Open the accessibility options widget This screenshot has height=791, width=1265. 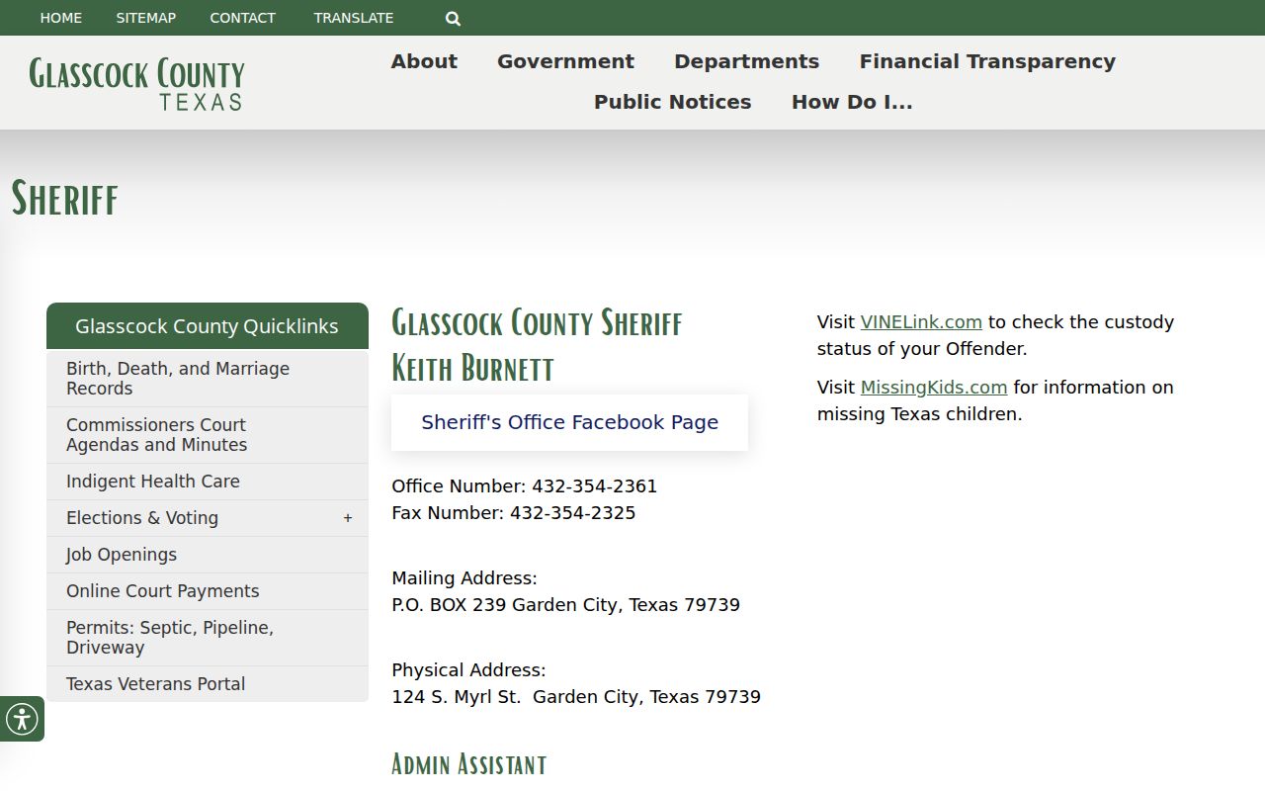pos(22,719)
